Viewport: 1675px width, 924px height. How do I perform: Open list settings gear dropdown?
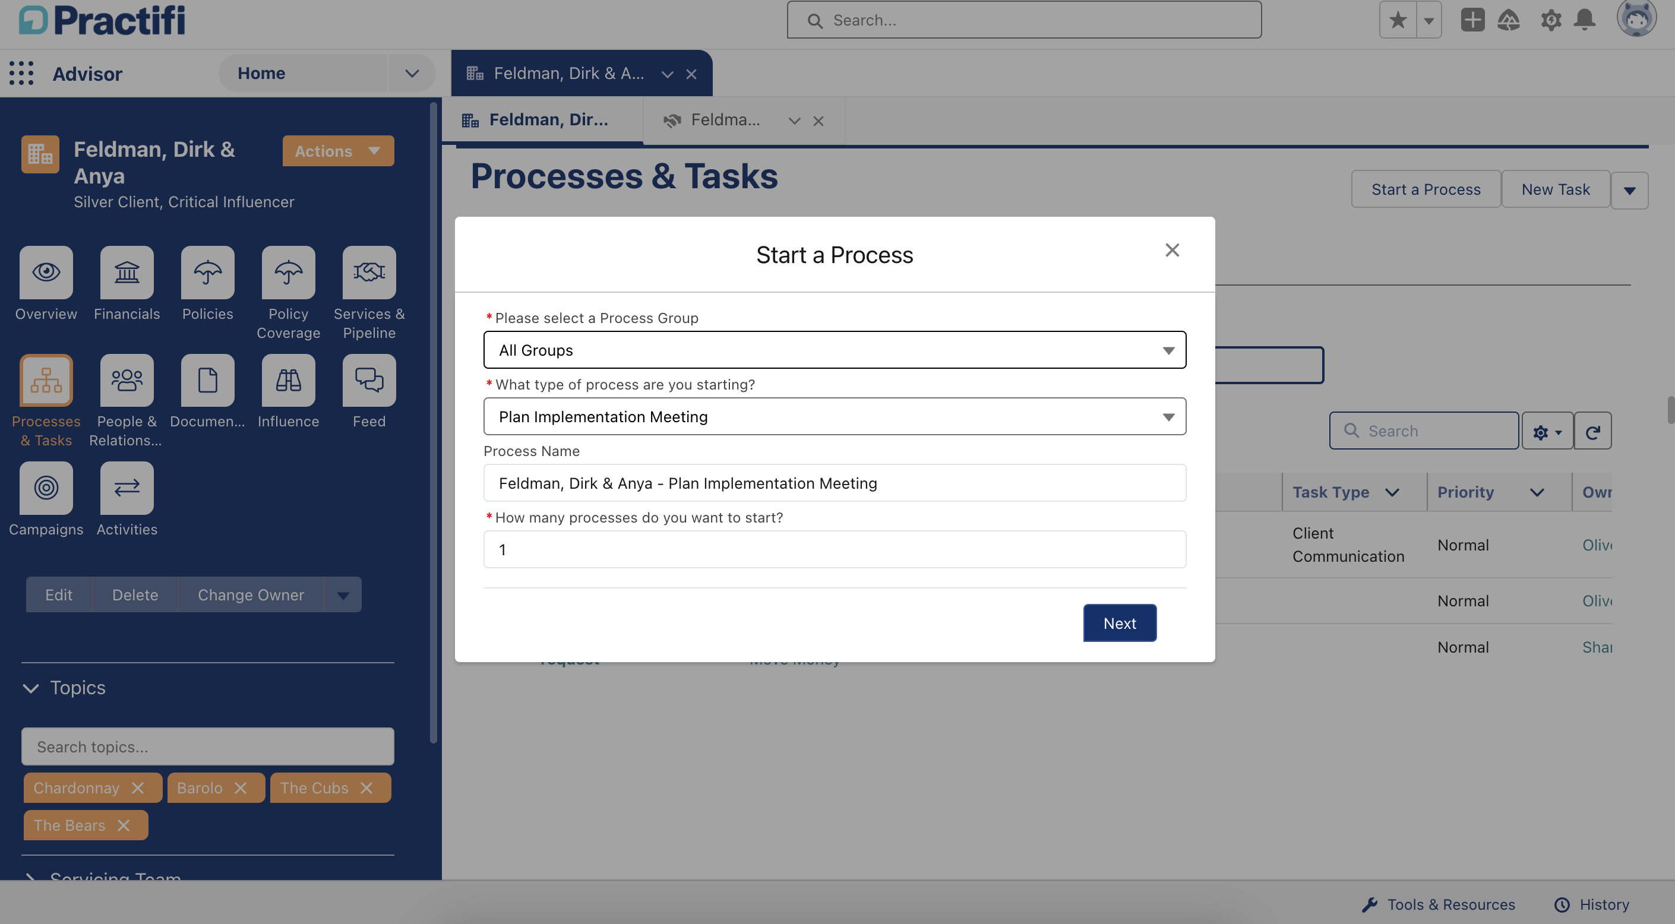[1547, 431]
